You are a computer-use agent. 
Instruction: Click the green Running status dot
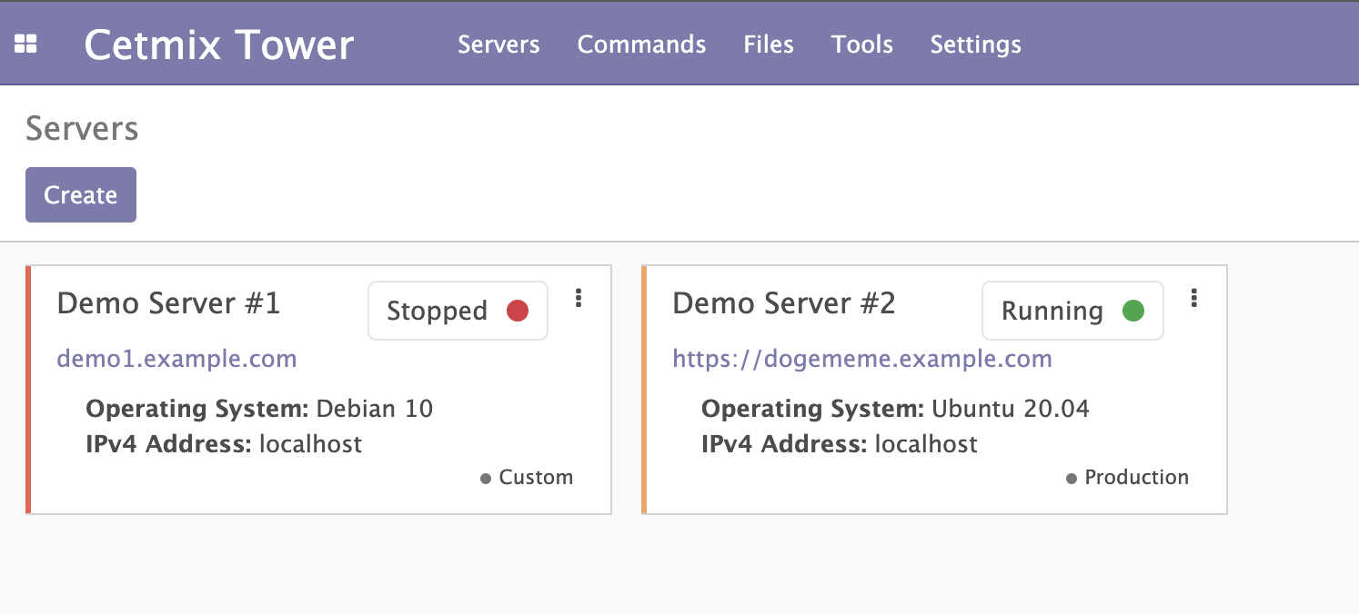pos(1132,311)
